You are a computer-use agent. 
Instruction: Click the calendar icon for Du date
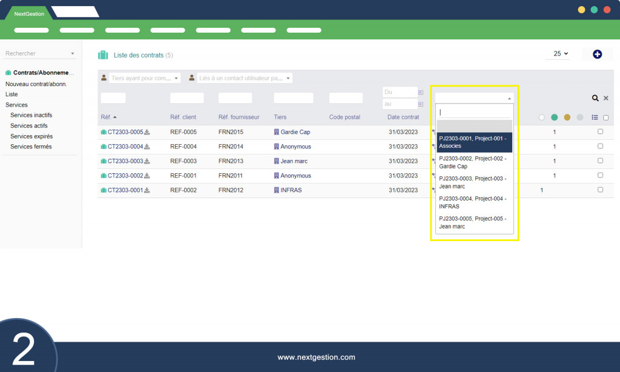421,92
